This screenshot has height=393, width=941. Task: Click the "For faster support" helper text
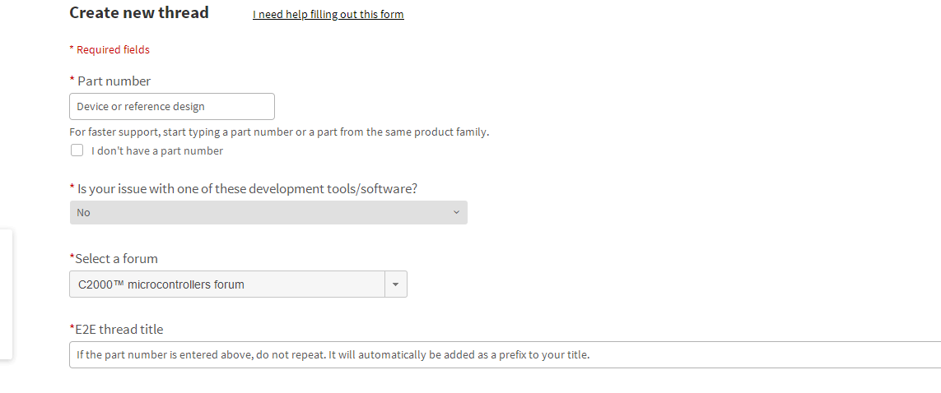pyautogui.click(x=279, y=132)
